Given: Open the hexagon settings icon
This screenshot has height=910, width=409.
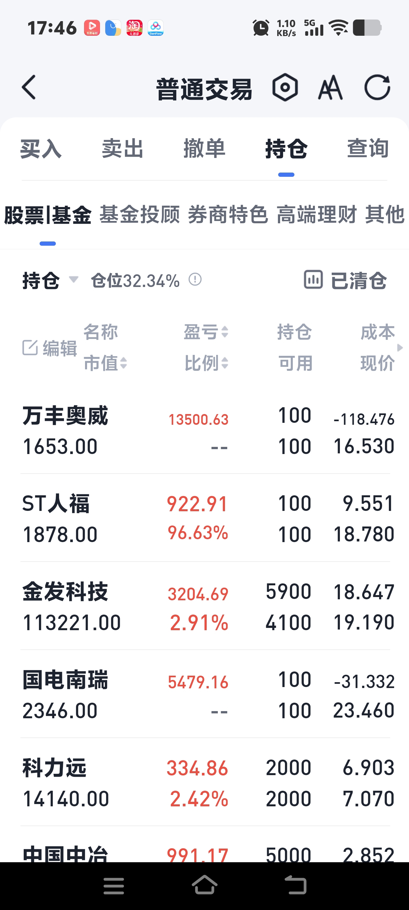Looking at the screenshot, I should 285,87.
